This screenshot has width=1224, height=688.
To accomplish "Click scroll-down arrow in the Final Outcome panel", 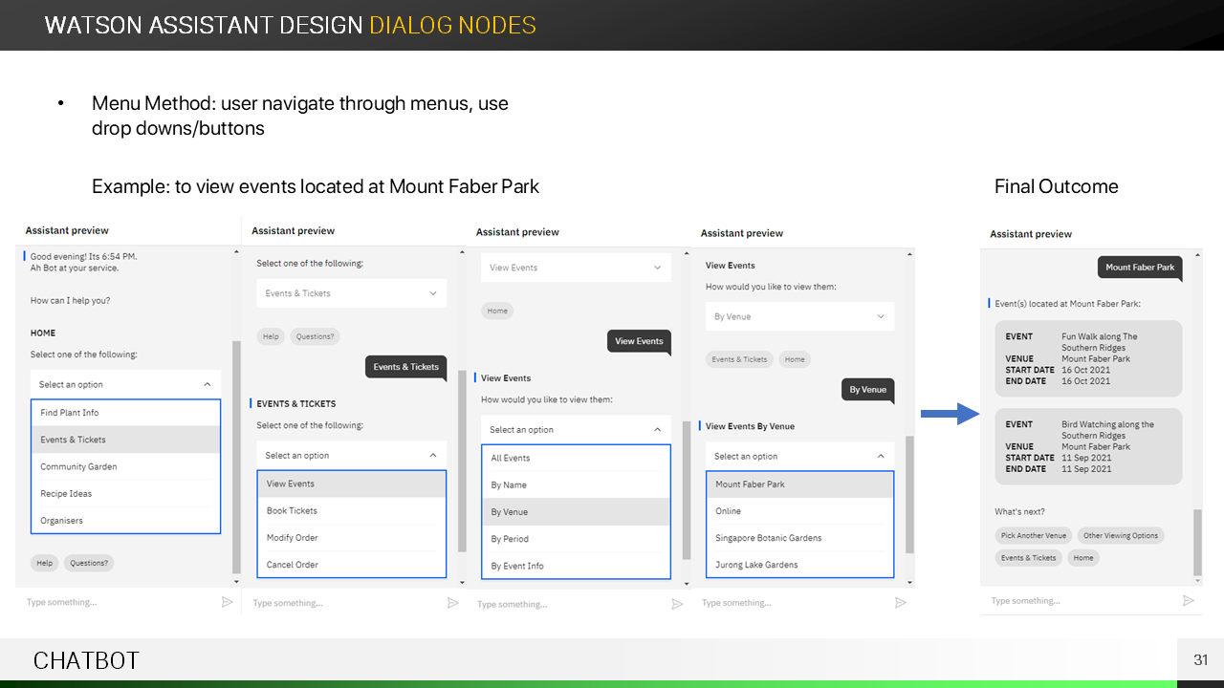I will pyautogui.click(x=1197, y=580).
